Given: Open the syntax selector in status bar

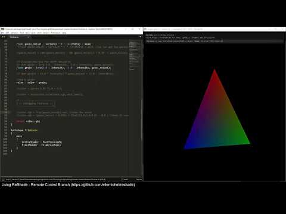Looking at the screenshot, I should 139,180.
